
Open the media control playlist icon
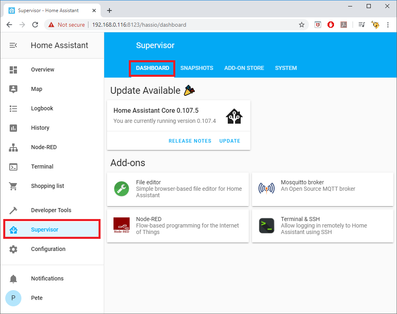tap(361, 25)
